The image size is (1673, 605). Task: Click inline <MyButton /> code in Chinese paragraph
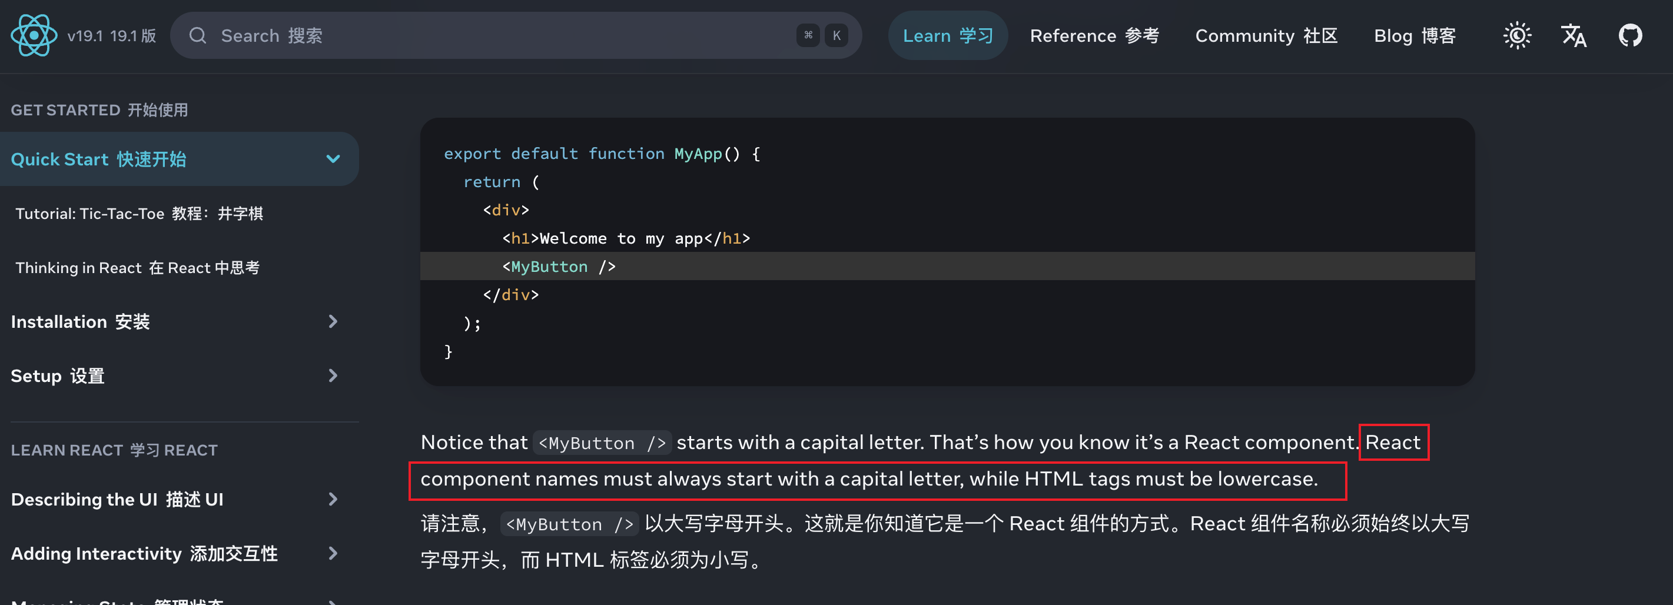[x=570, y=524]
